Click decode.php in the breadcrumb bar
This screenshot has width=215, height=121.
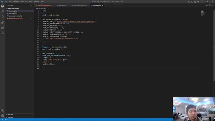(42, 8)
